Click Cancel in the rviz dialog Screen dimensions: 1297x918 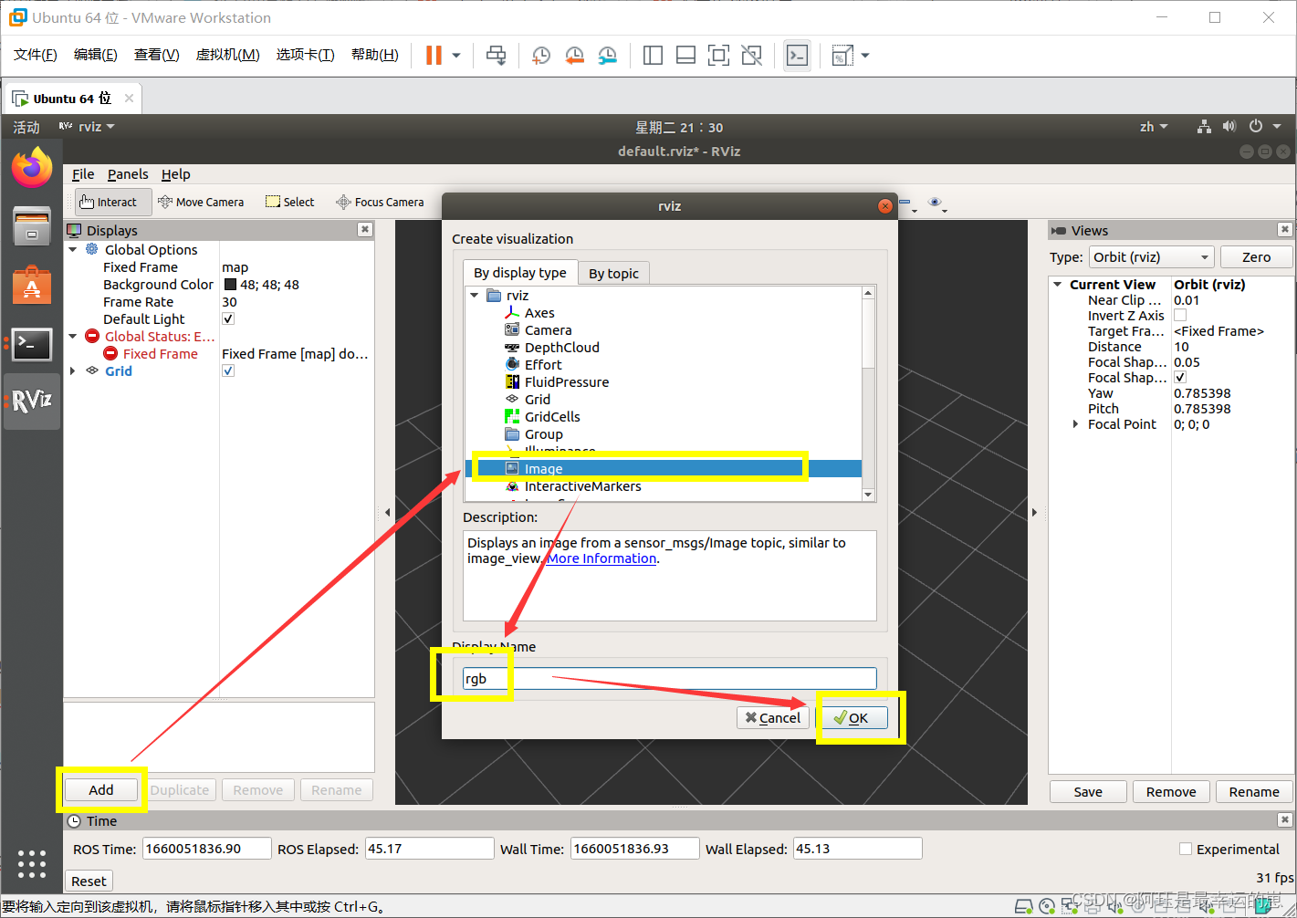pos(773,717)
